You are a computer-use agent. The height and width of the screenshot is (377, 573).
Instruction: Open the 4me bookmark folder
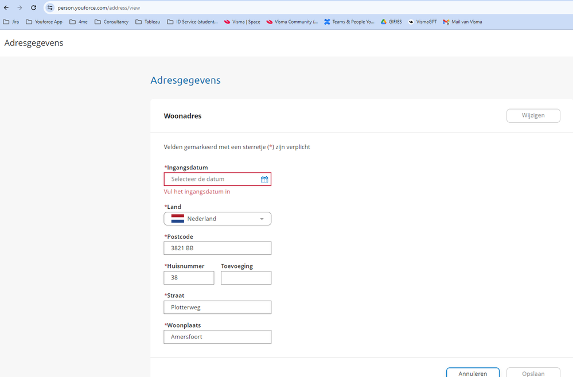[x=79, y=22]
